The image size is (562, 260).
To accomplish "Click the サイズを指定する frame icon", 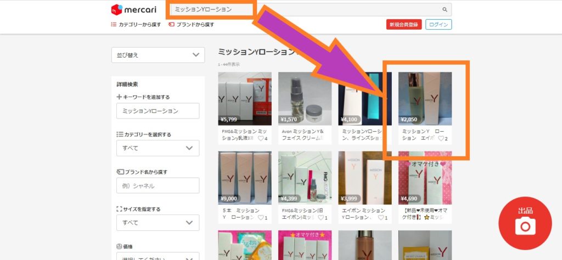I will [119, 209].
